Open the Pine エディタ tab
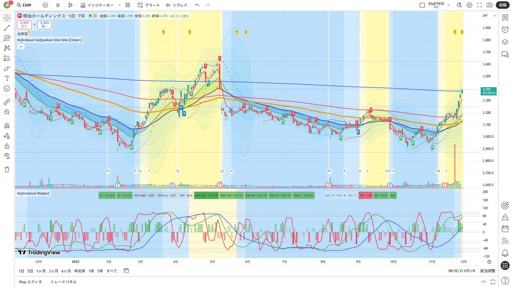Image resolution: width=511 pixels, height=287 pixels. [x=31, y=282]
